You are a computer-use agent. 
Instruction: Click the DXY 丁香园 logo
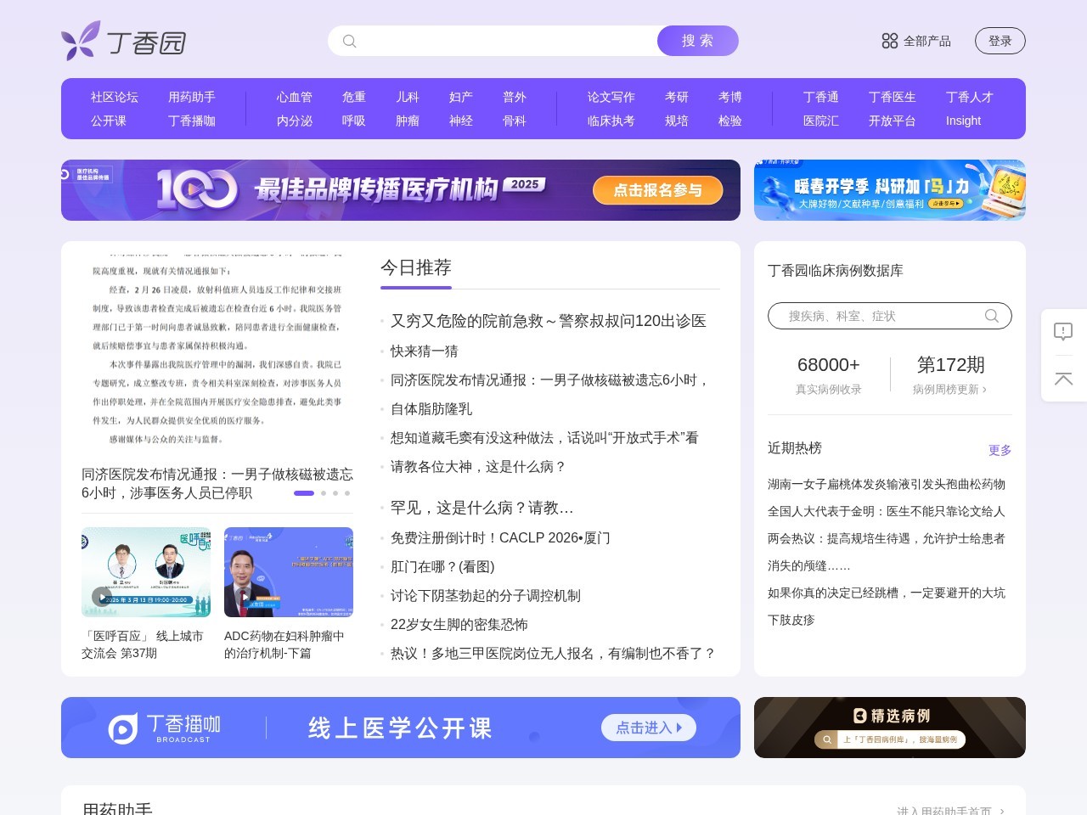click(122, 40)
